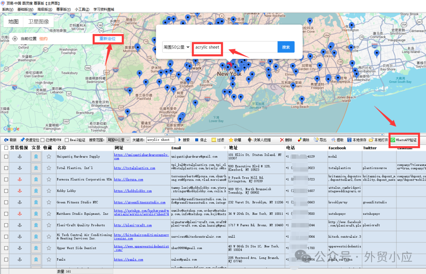The image size is (426, 274).
Task: Click the 重新定位 relocate link
Action: [x=107, y=39]
